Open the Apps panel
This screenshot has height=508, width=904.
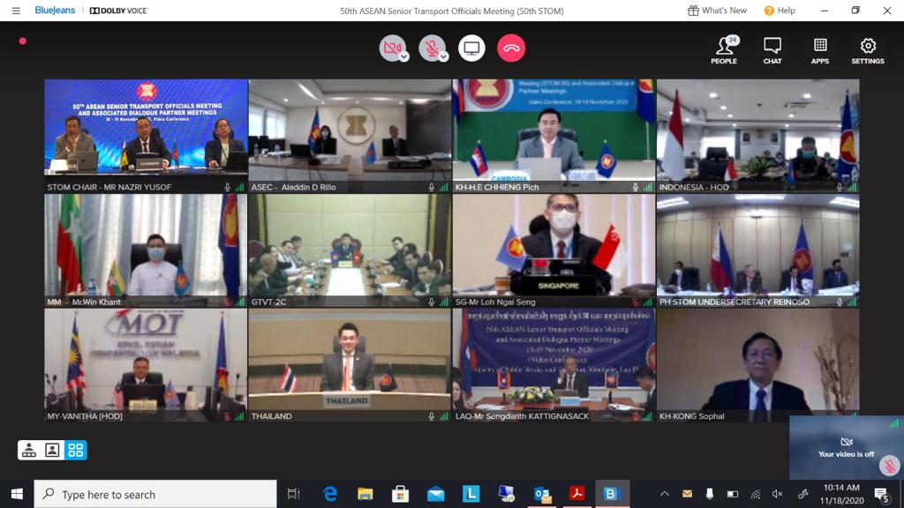(820, 49)
